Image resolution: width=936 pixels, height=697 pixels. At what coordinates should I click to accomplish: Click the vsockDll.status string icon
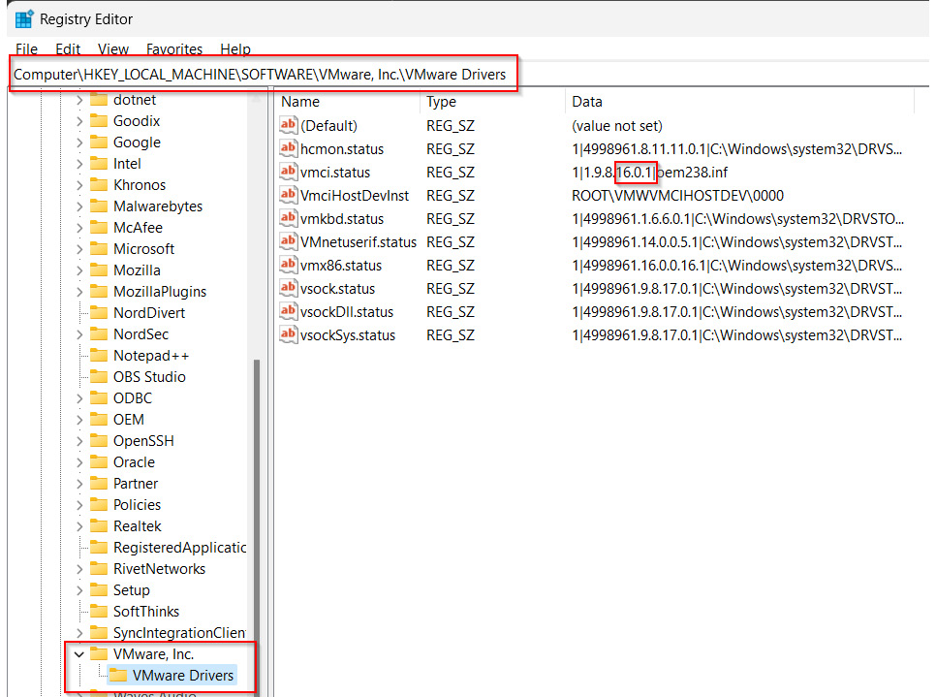pos(288,312)
